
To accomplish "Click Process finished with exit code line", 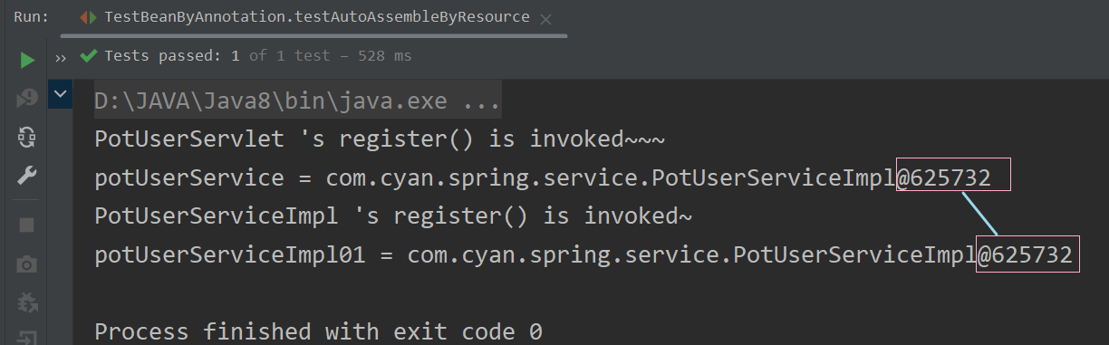I will tap(318, 332).
